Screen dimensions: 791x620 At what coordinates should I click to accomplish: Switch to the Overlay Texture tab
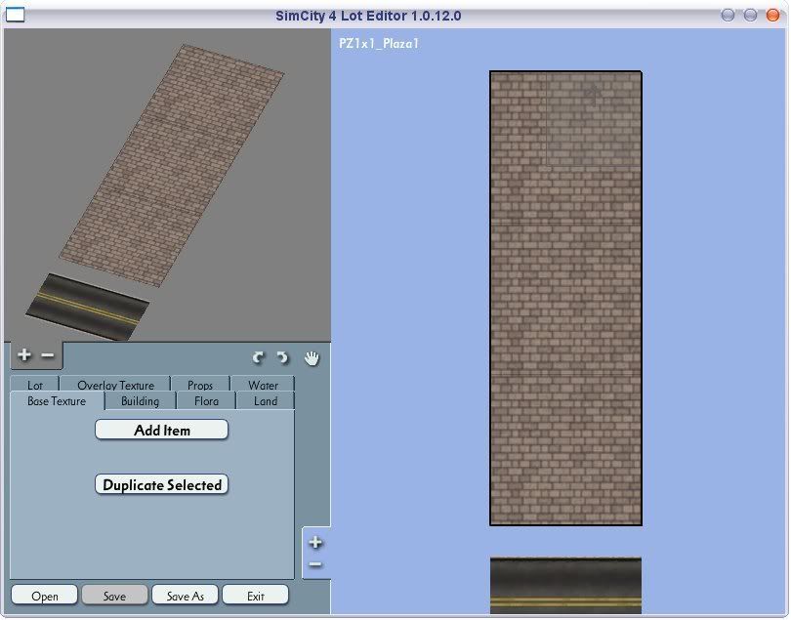pos(115,386)
